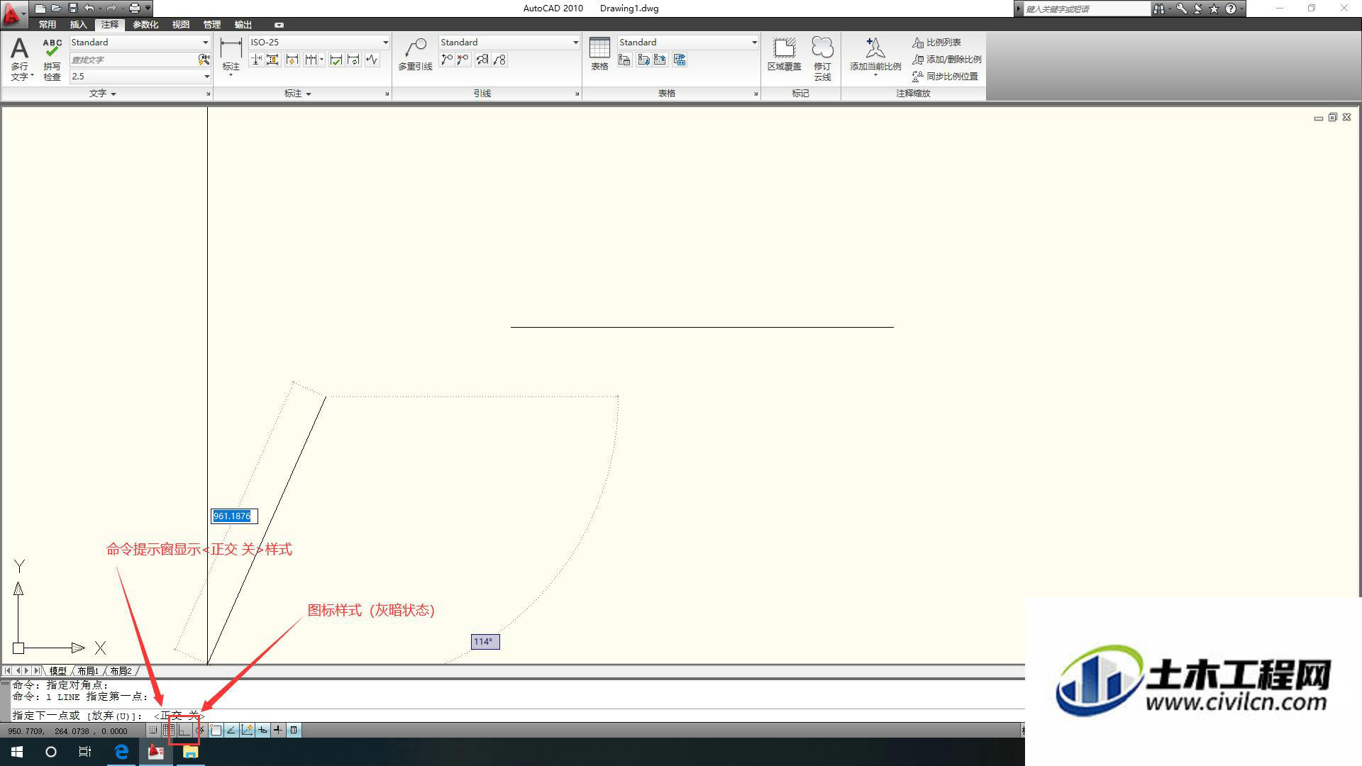Toggle Snap mode in status bar
Screen dimensions: 1362x766
point(153,730)
